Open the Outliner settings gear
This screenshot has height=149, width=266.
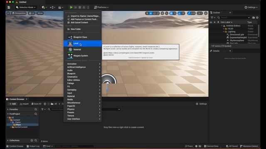257,17
